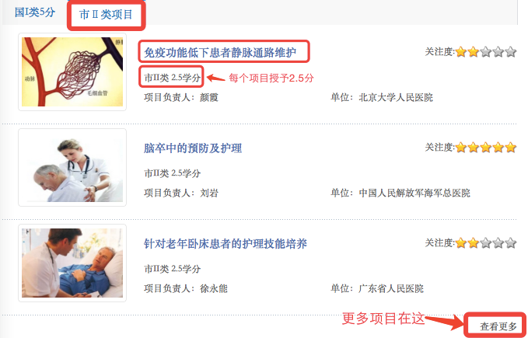The image size is (528, 338).
Task: Open course 脑卒中的预防及护理
Action: pyautogui.click(x=193, y=148)
